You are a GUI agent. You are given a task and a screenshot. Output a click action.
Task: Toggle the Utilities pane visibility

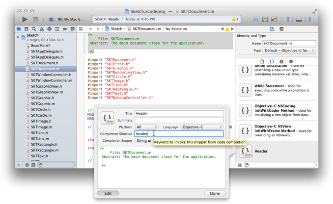point(308,20)
